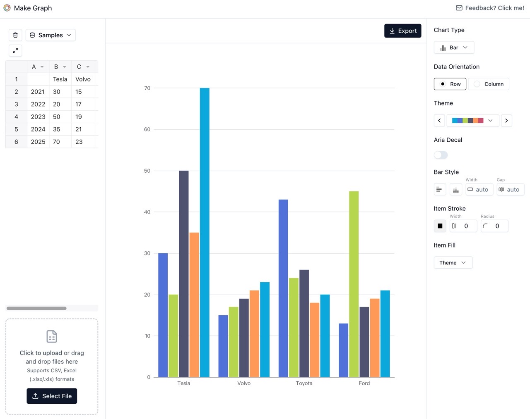Click the Export button
This screenshot has height=419, width=530.
pos(403,31)
